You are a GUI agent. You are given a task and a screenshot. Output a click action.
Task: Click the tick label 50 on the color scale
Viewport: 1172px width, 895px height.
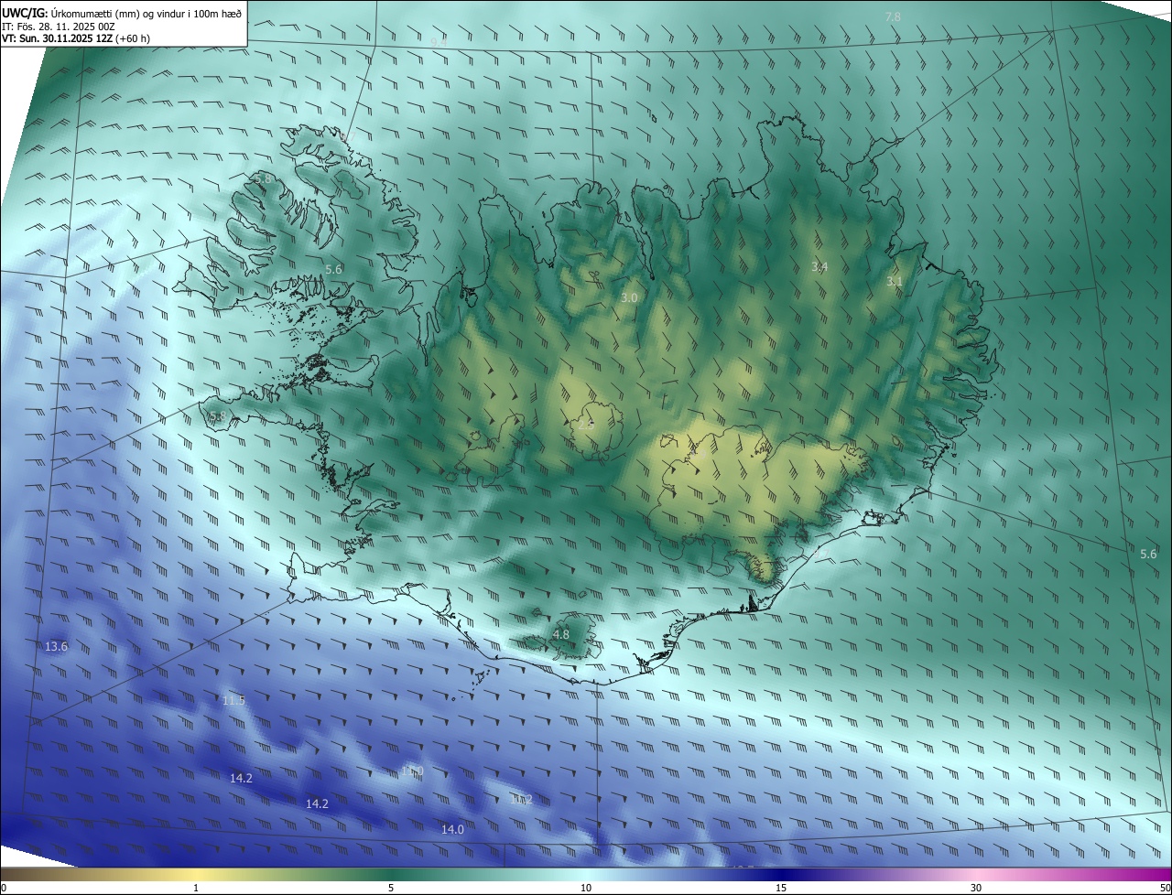[1165, 889]
